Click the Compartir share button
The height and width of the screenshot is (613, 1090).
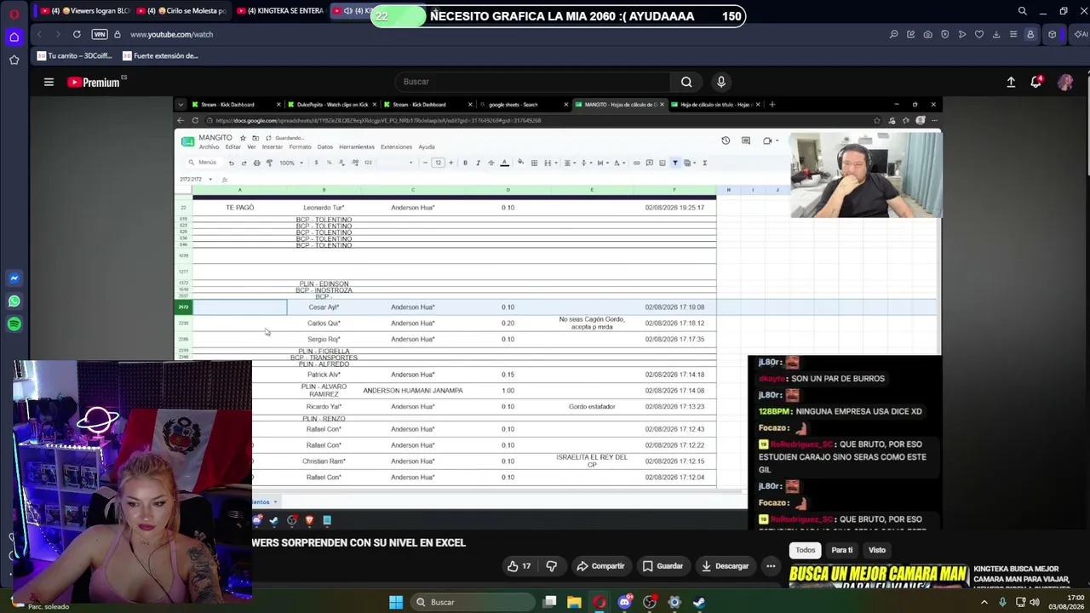[600, 566]
